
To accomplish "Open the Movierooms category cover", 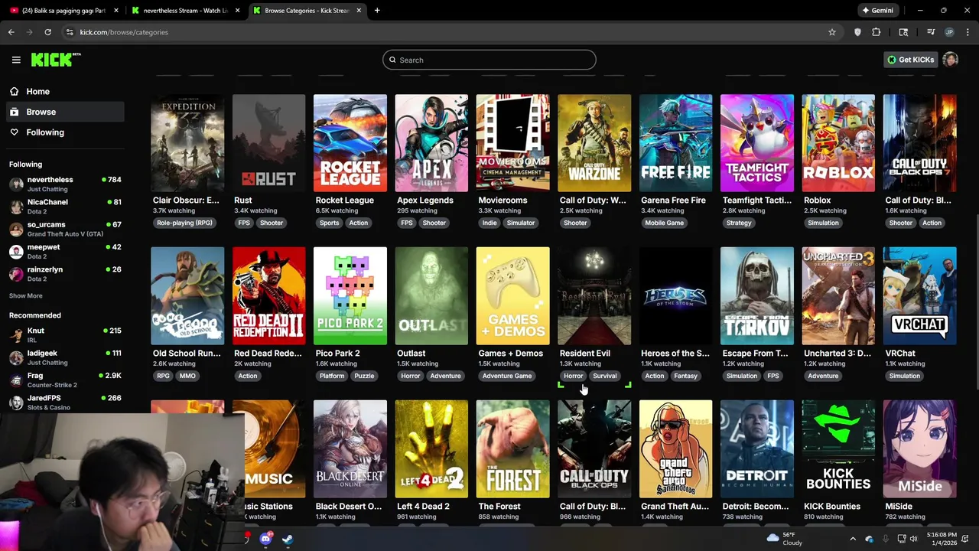I will click(512, 143).
